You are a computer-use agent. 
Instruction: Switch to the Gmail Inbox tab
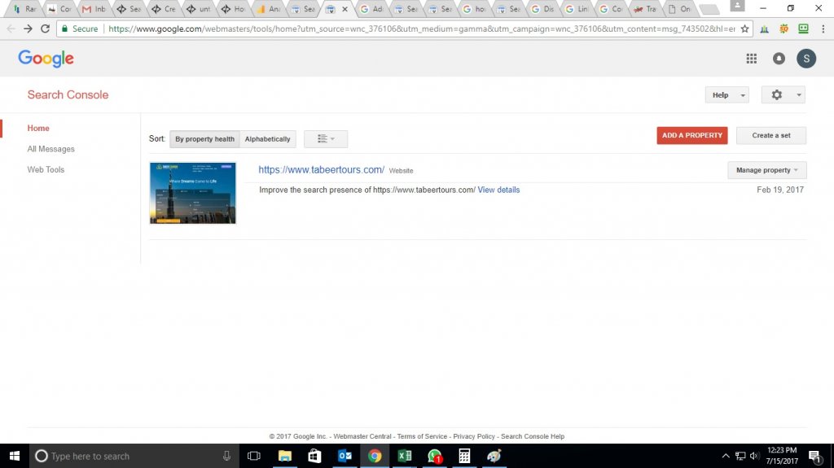point(94,9)
